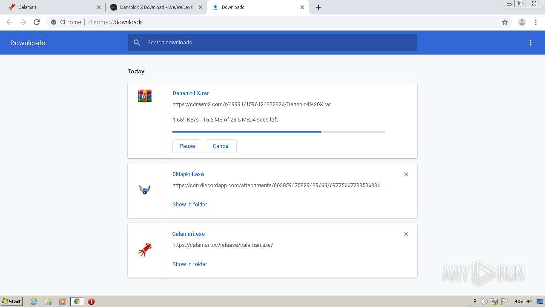This screenshot has height=307, width=545.
Task: Click the 4:50 PM taskbar clock
Action: [523, 301]
